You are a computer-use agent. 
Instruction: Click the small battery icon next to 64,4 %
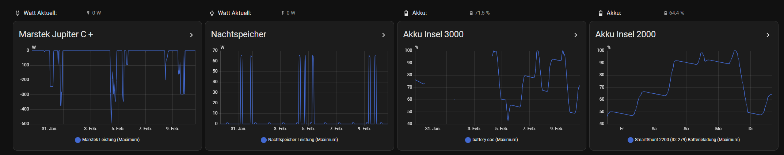(x=666, y=13)
